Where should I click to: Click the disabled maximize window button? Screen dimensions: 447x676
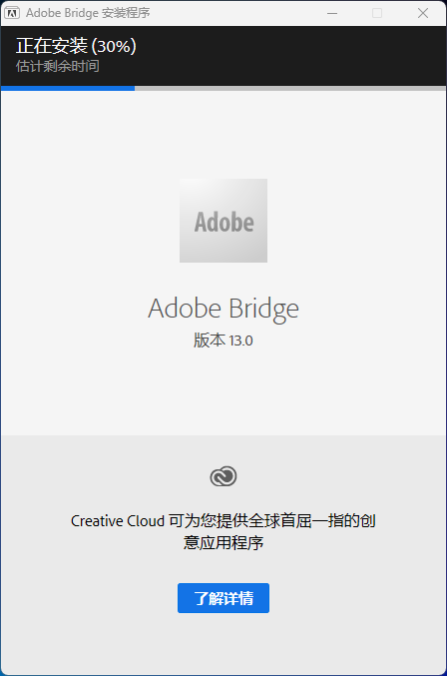click(377, 13)
